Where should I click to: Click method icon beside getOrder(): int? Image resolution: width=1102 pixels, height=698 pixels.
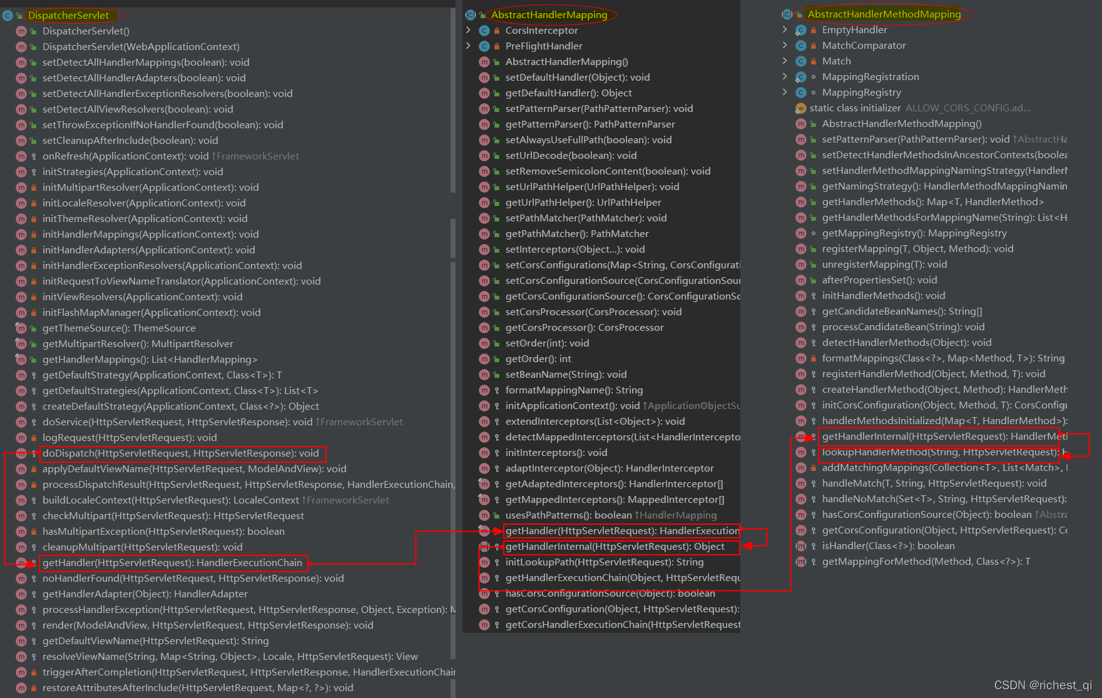coord(484,359)
